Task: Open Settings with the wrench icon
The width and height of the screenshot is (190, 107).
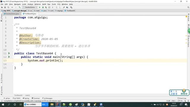Action: [64, 7]
